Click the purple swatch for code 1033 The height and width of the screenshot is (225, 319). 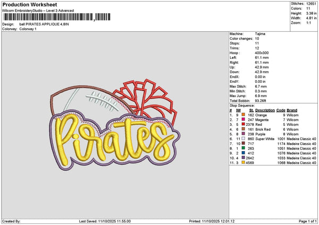click(243, 158)
